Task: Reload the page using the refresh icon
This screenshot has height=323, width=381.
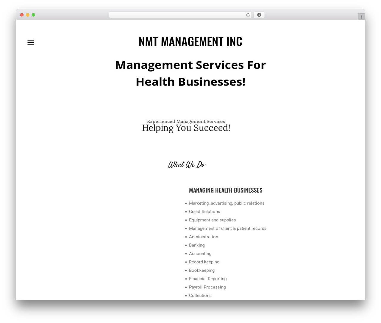Action: [x=248, y=15]
